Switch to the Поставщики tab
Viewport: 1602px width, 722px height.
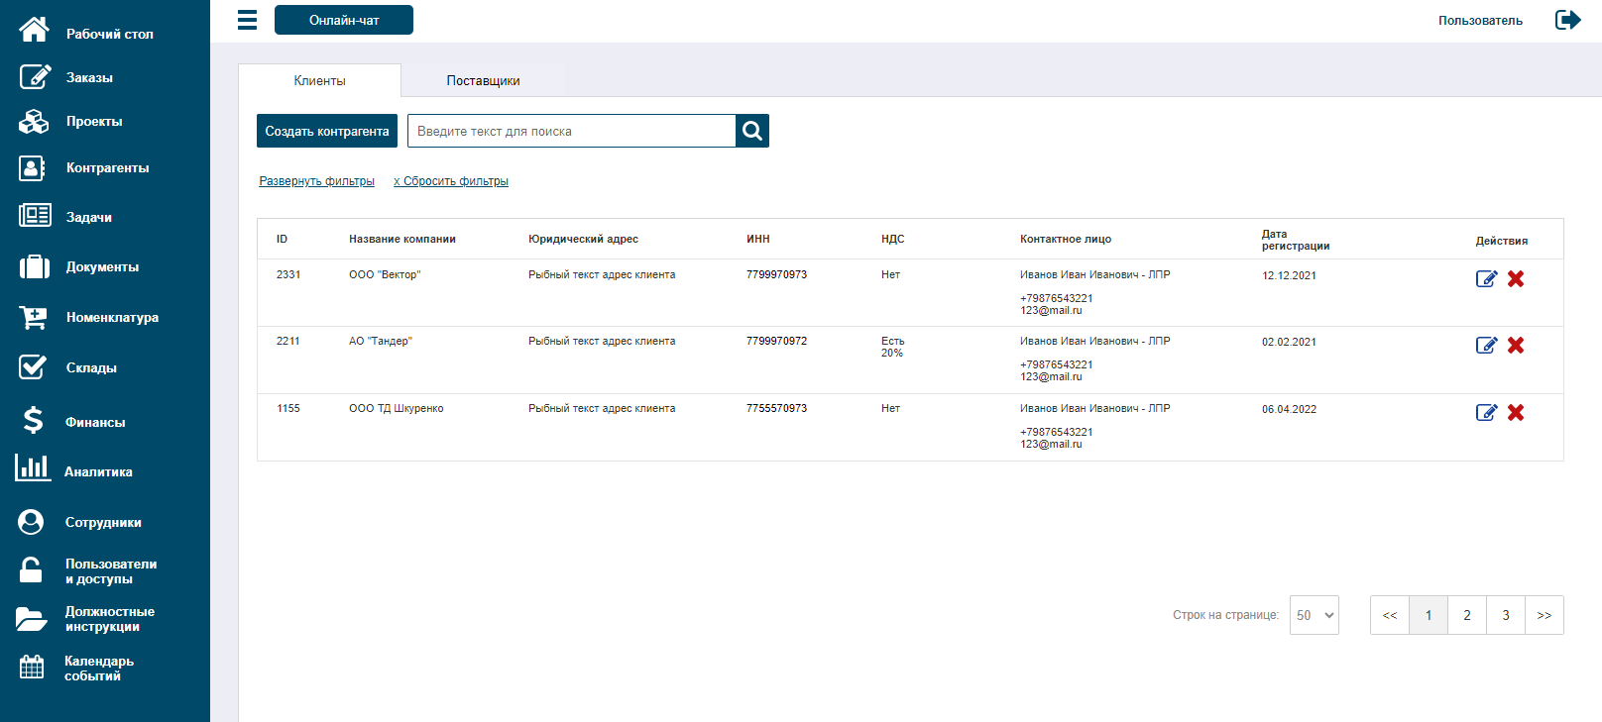pos(483,80)
